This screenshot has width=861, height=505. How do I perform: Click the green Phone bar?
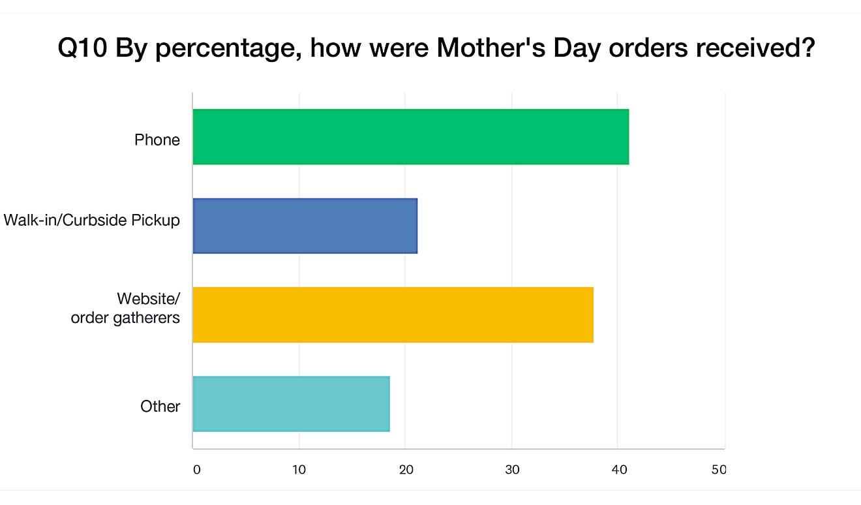410,136
